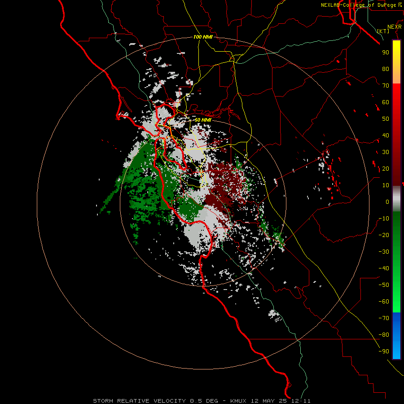The width and height of the screenshot is (404, 404).
Task: Click the STORM RELATIVE VELOCITY caption text
Action: click(139, 401)
